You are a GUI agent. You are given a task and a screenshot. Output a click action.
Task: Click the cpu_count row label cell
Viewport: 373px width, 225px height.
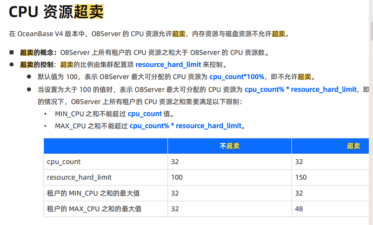click(x=105, y=162)
